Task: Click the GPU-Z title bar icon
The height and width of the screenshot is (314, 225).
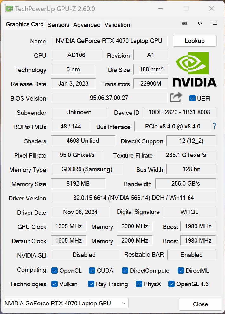Action: [x=9, y=9]
